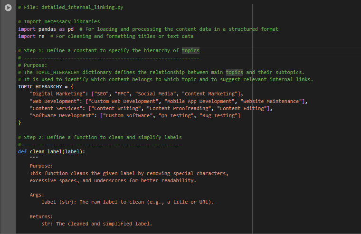Viewport: 361px width, 234px height.
Task: Click the '# Purpose:' comment line
Action: coord(32,66)
